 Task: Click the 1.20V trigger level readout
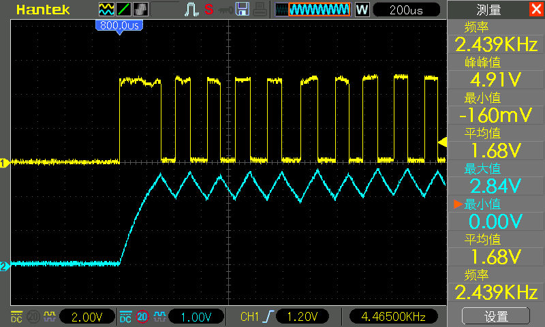302,317
